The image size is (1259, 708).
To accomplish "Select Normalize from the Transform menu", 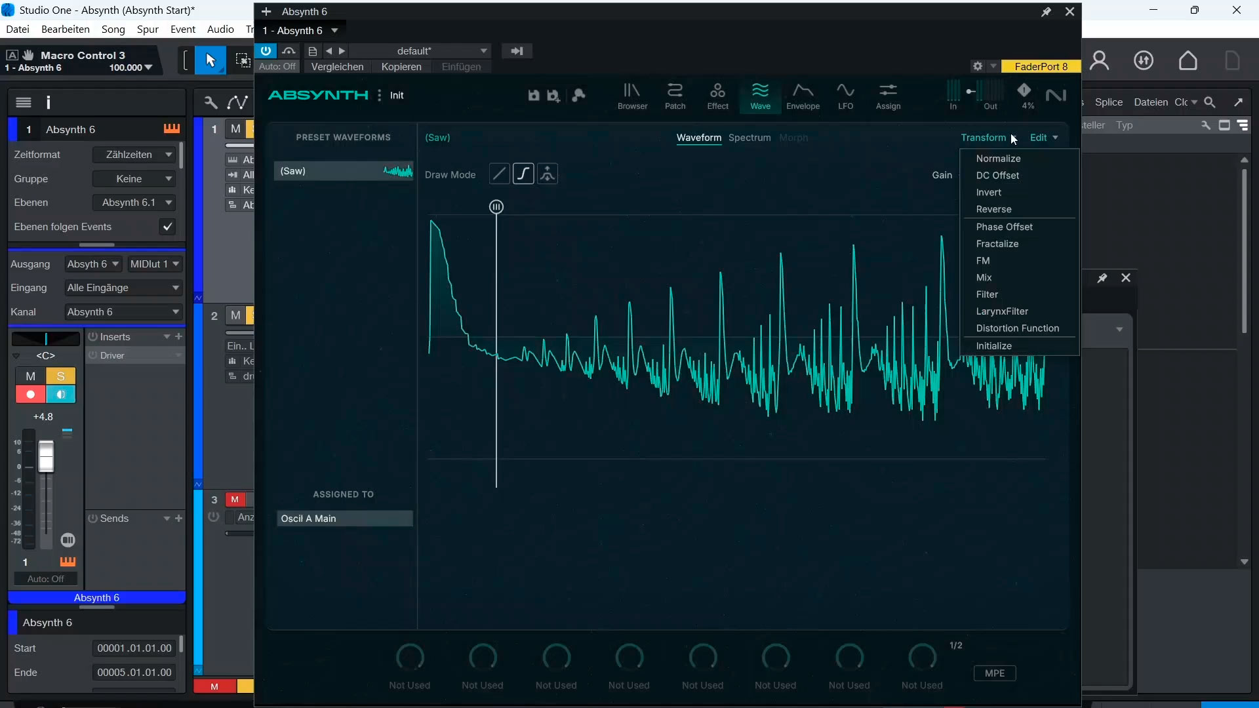I will tap(999, 158).
